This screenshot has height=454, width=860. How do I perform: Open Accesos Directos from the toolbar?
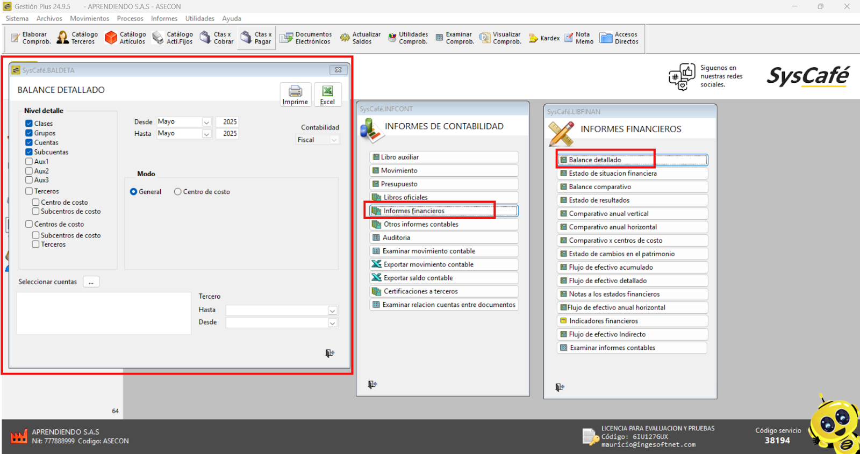[x=619, y=38]
